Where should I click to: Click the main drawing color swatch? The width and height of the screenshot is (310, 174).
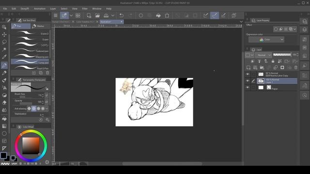point(3,156)
